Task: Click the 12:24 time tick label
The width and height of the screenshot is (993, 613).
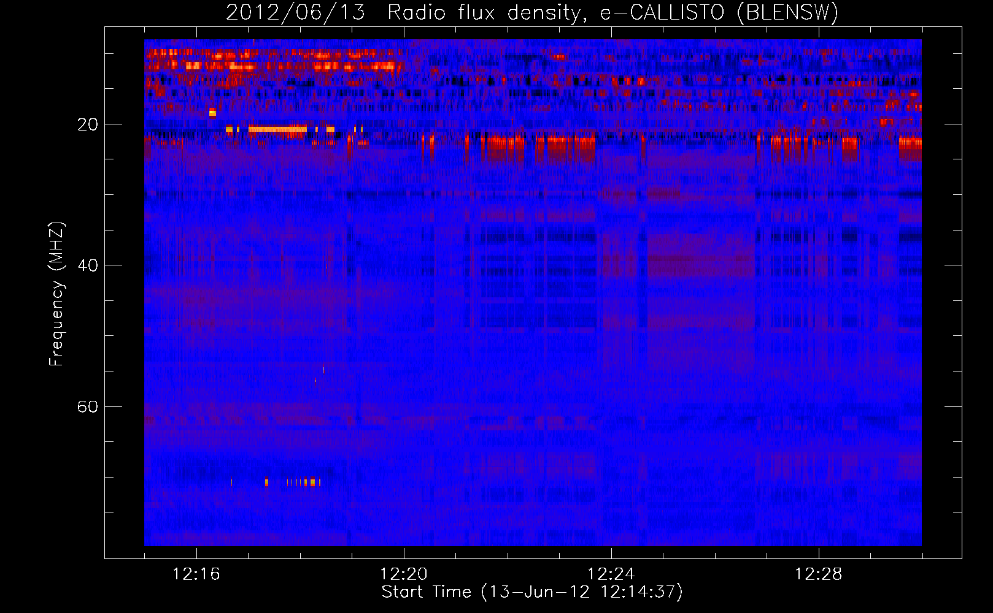Action: [x=611, y=574]
